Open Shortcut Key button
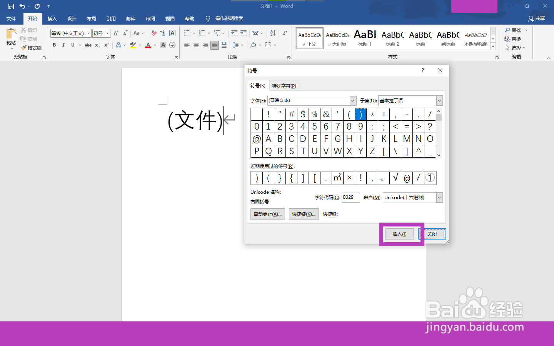The height and width of the screenshot is (346, 554). point(304,214)
